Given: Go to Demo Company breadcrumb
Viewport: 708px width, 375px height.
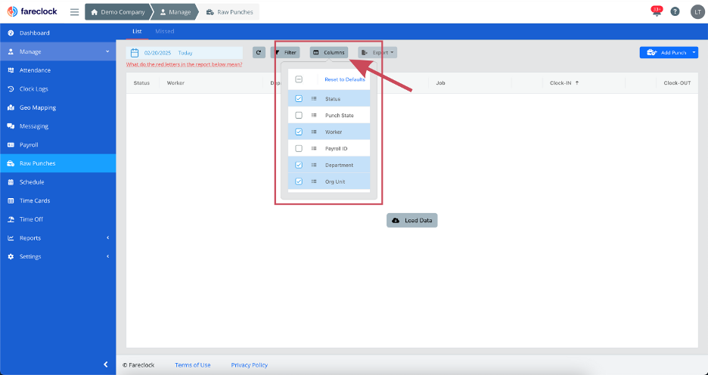Looking at the screenshot, I should point(120,12).
